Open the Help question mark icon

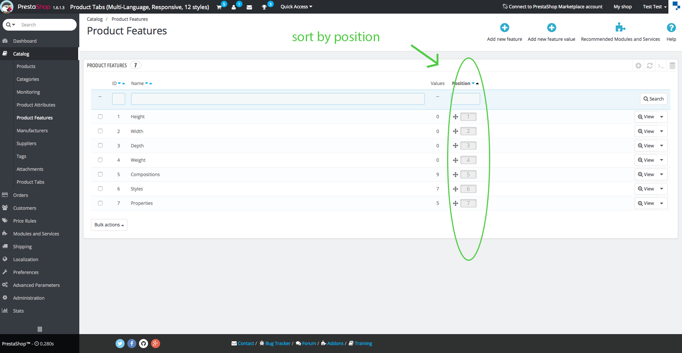point(671,28)
